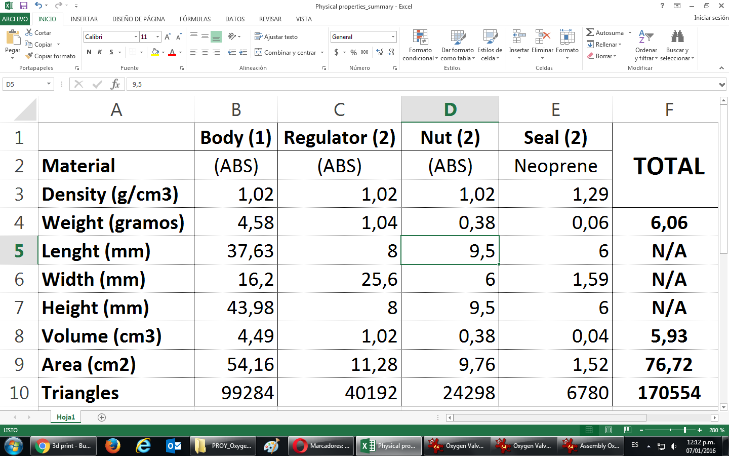This screenshot has height=456, width=729.
Task: Select column D header
Action: point(450,109)
